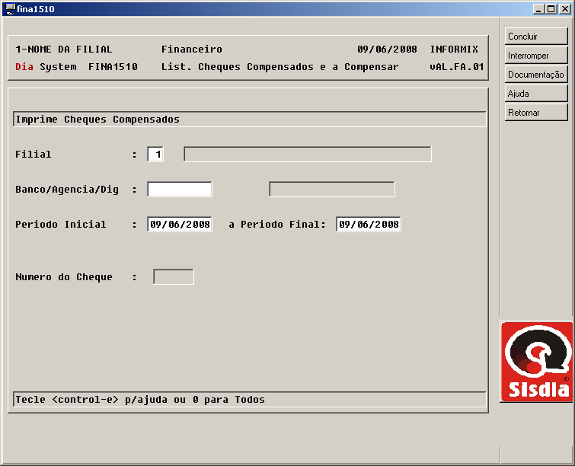Select the Banco/Agencia/Dig input field
This screenshot has height=466, width=575.
(x=180, y=189)
